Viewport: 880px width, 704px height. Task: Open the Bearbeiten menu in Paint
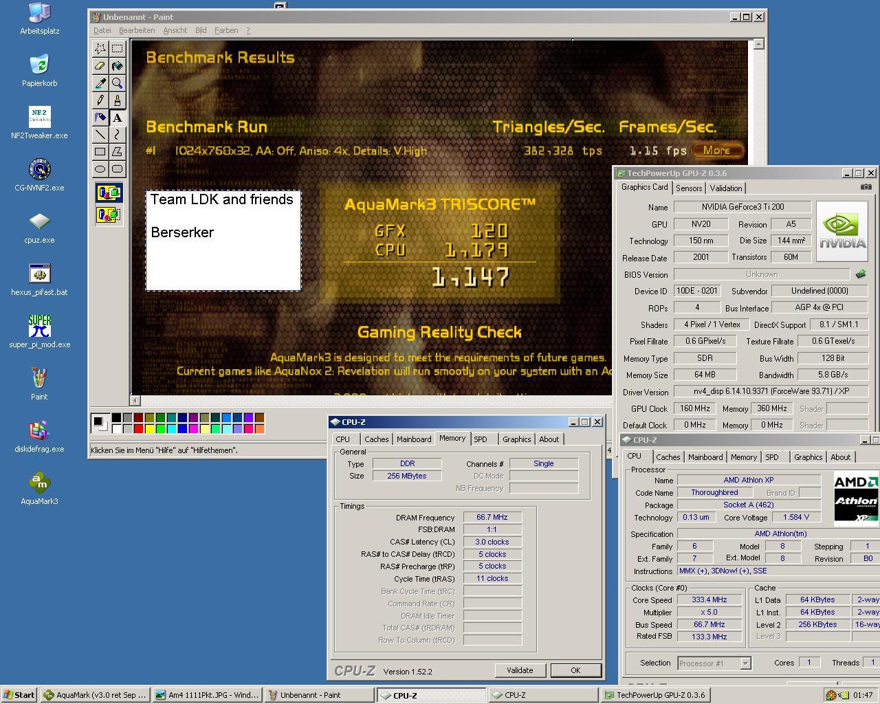click(137, 30)
